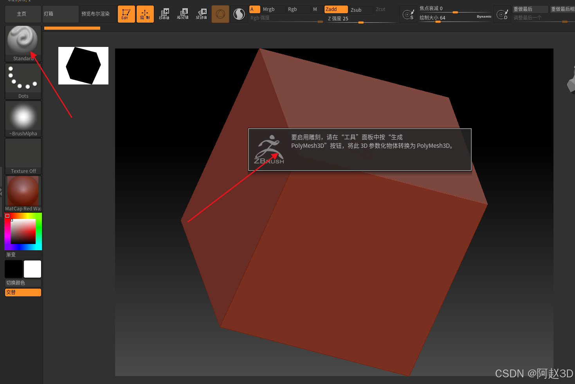Click the 重做最后 button
575x384 pixels.
pyautogui.click(x=530, y=9)
